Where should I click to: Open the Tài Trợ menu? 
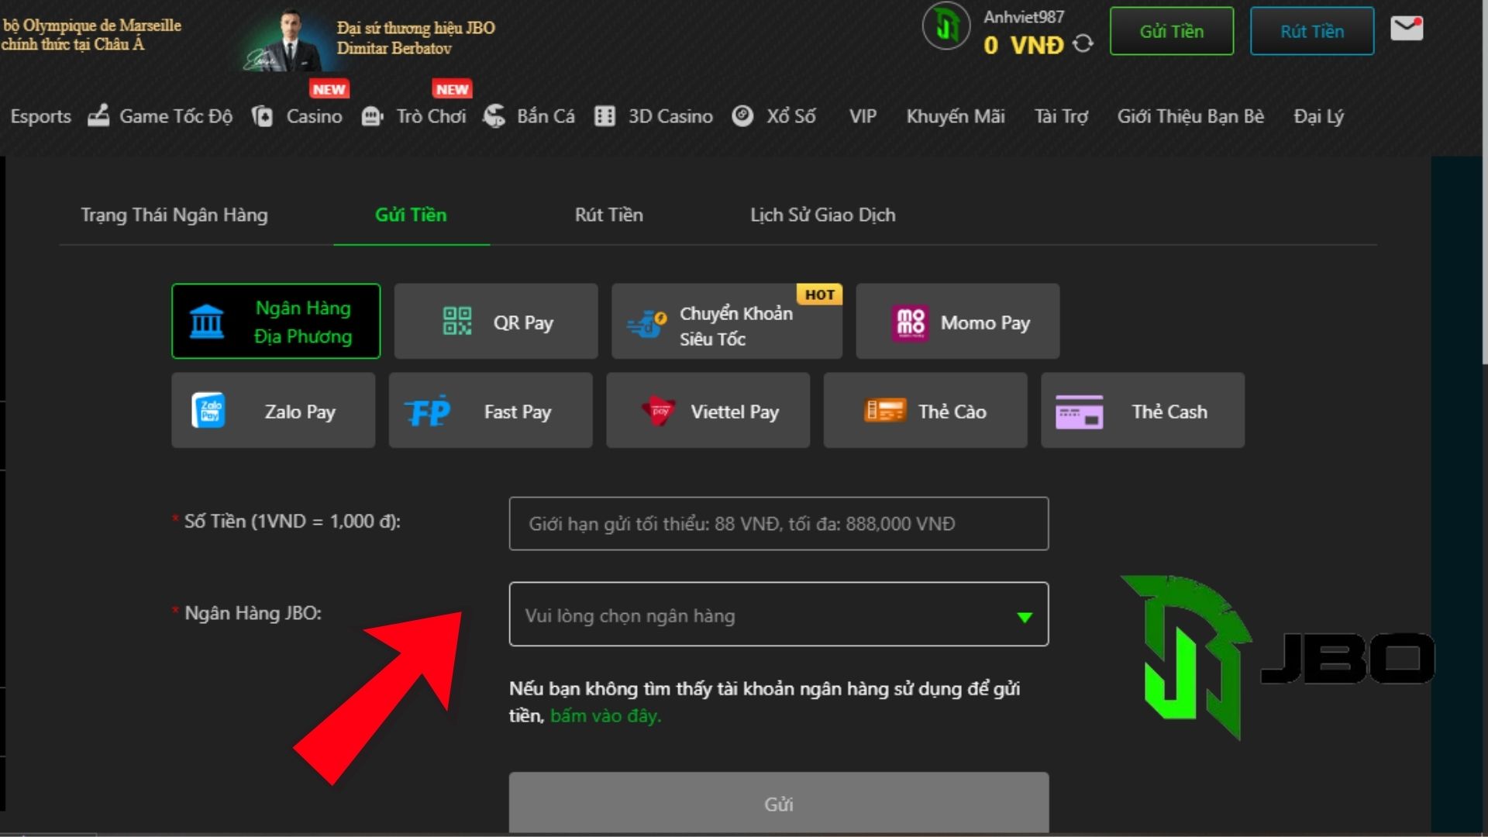[x=1062, y=116]
